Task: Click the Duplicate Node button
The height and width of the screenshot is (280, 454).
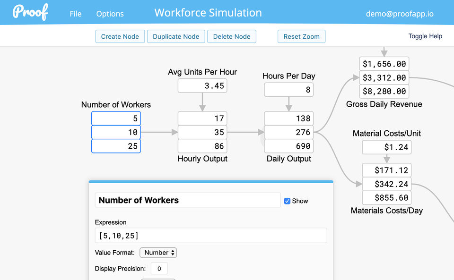Action: 176,36
